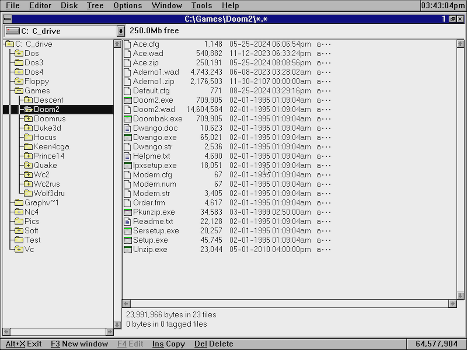Viewport: 467px width, 350px height.
Task: Click the Modem.num file icon
Action: pyautogui.click(x=127, y=184)
